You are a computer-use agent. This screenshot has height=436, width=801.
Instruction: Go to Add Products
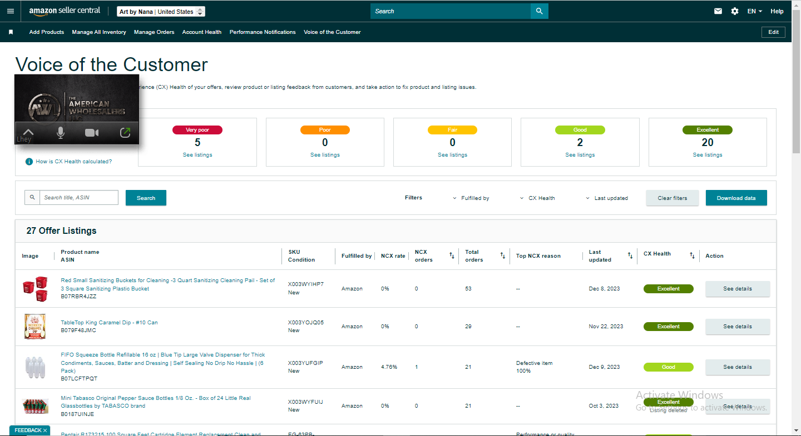click(x=47, y=32)
